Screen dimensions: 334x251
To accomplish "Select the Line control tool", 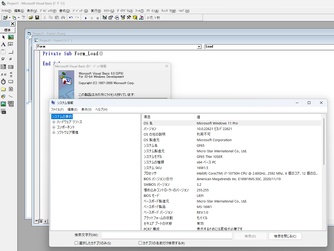I will 11,96.
